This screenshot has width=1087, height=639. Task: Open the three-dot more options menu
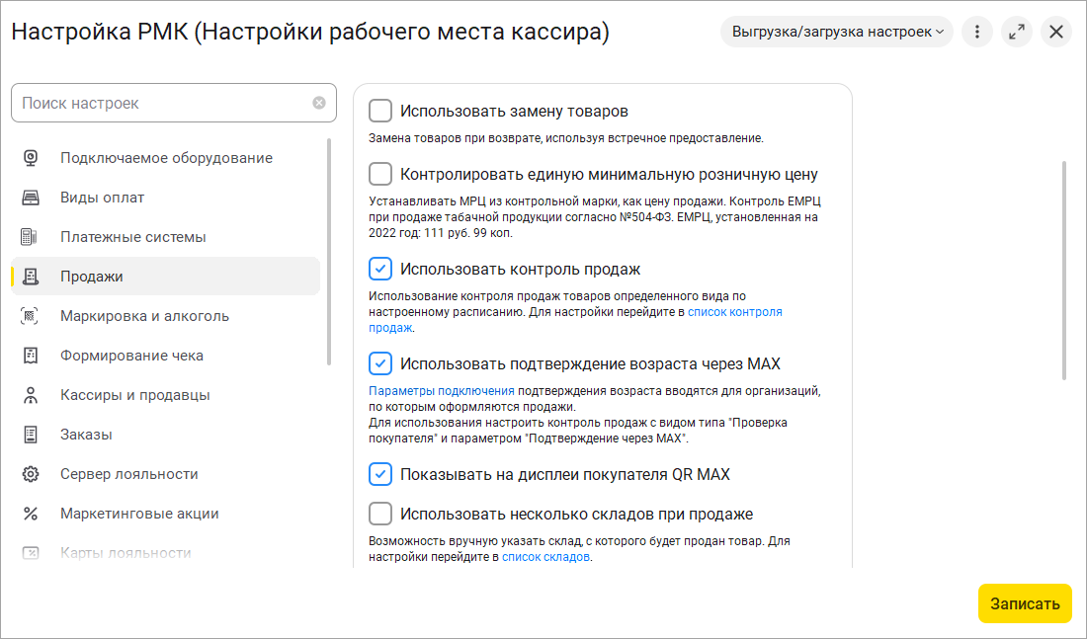[x=977, y=32]
